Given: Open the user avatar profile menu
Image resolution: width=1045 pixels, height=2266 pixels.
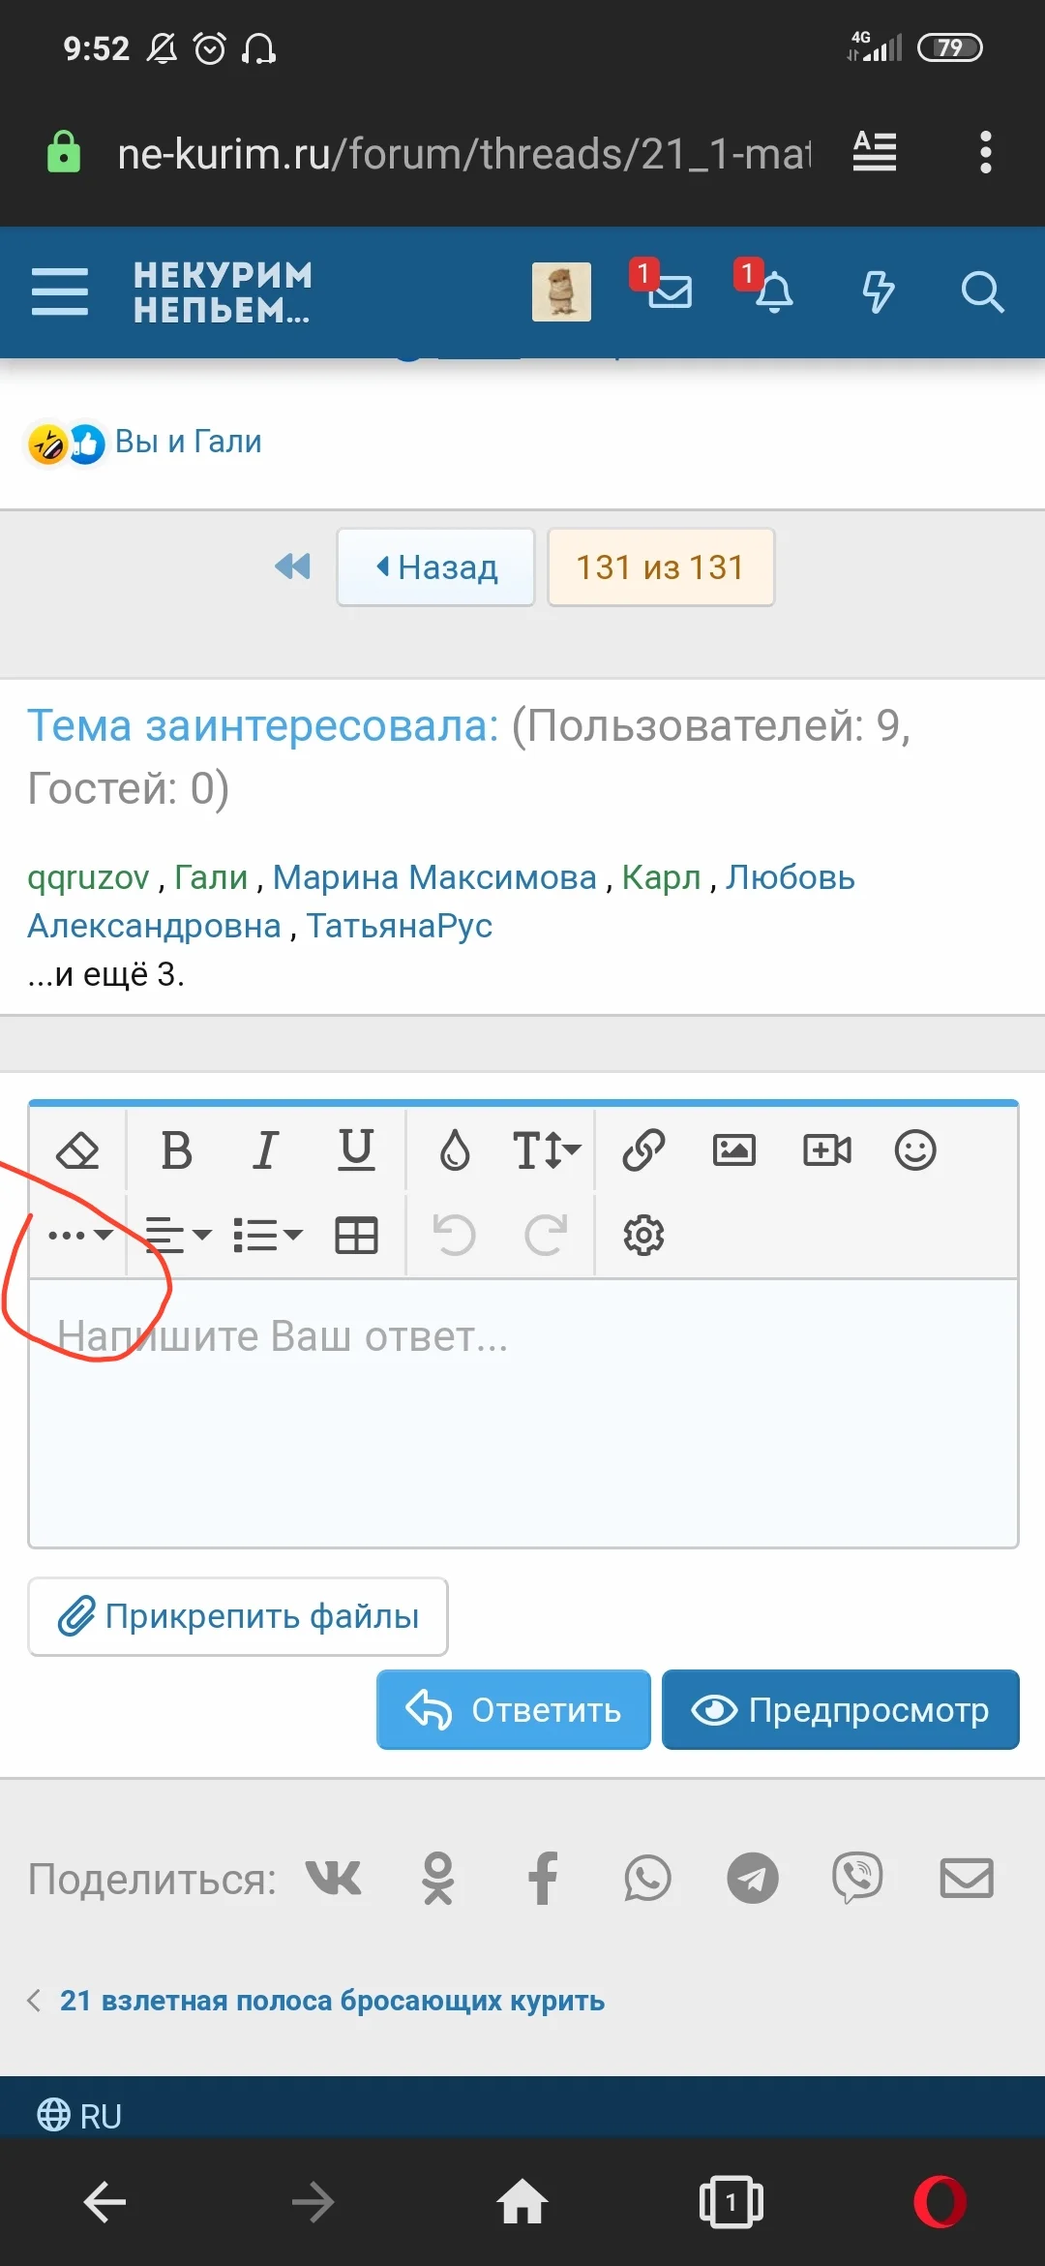Looking at the screenshot, I should (561, 291).
